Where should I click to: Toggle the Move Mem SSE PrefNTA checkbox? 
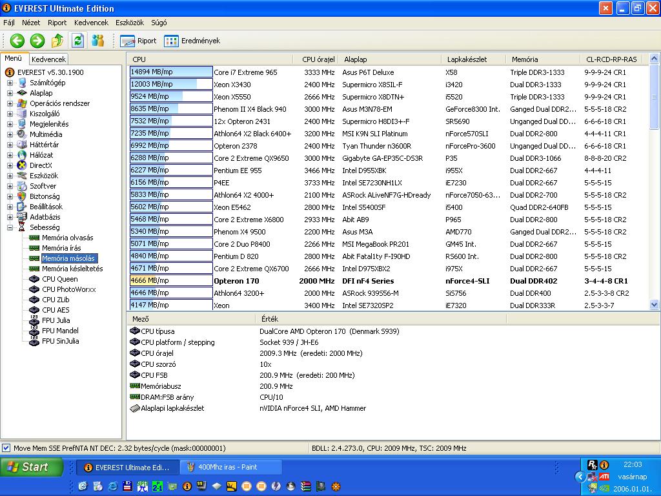pos(6,448)
